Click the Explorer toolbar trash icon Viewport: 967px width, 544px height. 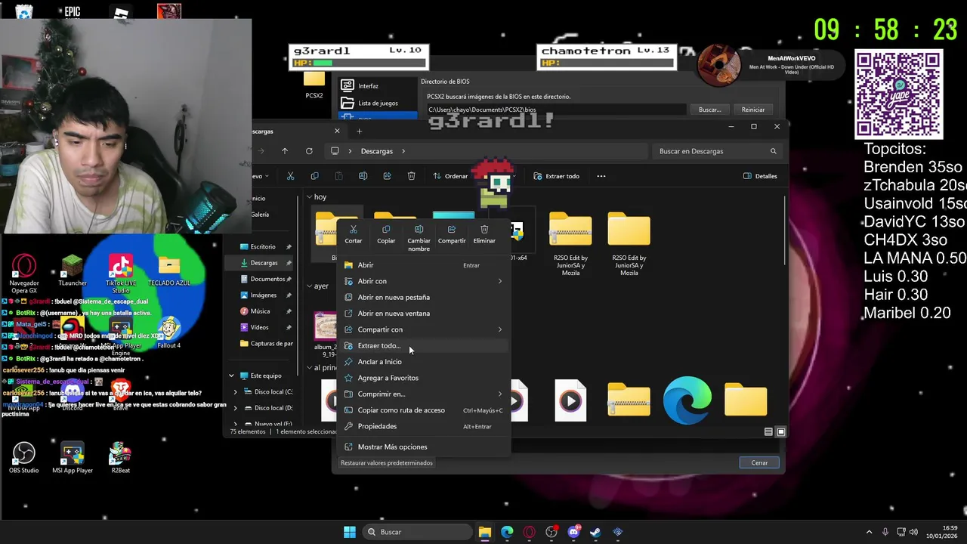(x=411, y=176)
